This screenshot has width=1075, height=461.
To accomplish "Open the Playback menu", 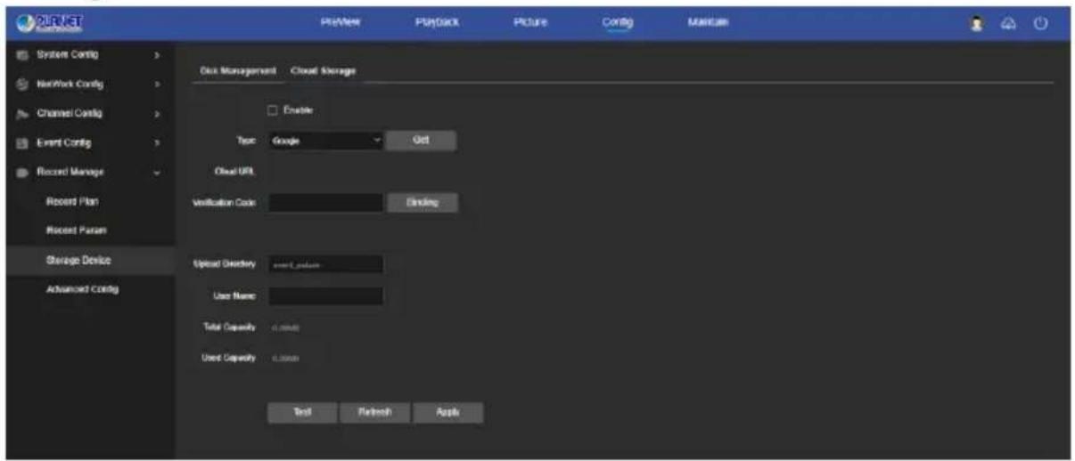I will coord(436,21).
